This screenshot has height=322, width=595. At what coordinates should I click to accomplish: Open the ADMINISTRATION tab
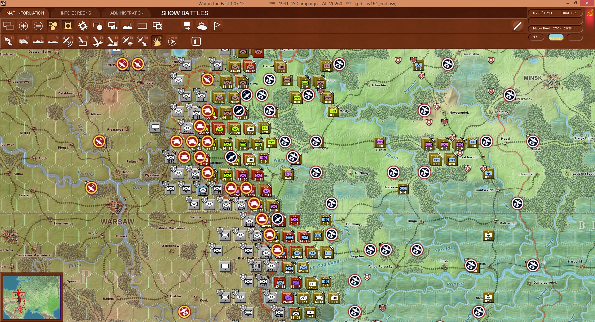tap(127, 13)
